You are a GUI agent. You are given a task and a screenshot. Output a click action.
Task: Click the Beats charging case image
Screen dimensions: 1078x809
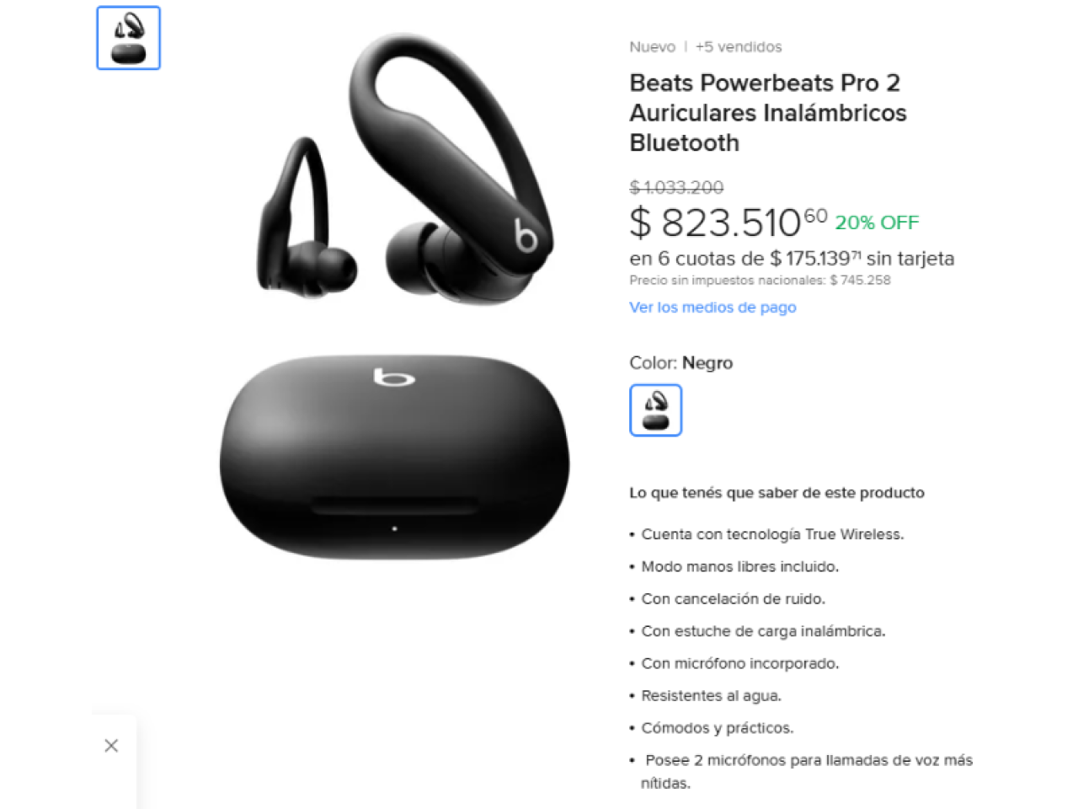click(394, 457)
